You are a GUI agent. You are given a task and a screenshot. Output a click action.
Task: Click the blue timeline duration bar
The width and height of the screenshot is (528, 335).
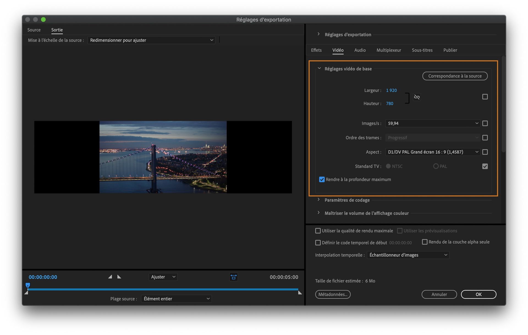[163, 289]
